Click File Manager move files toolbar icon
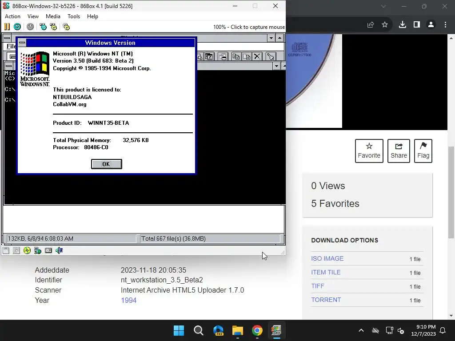Screen dimensions: 455x341 point(246,56)
